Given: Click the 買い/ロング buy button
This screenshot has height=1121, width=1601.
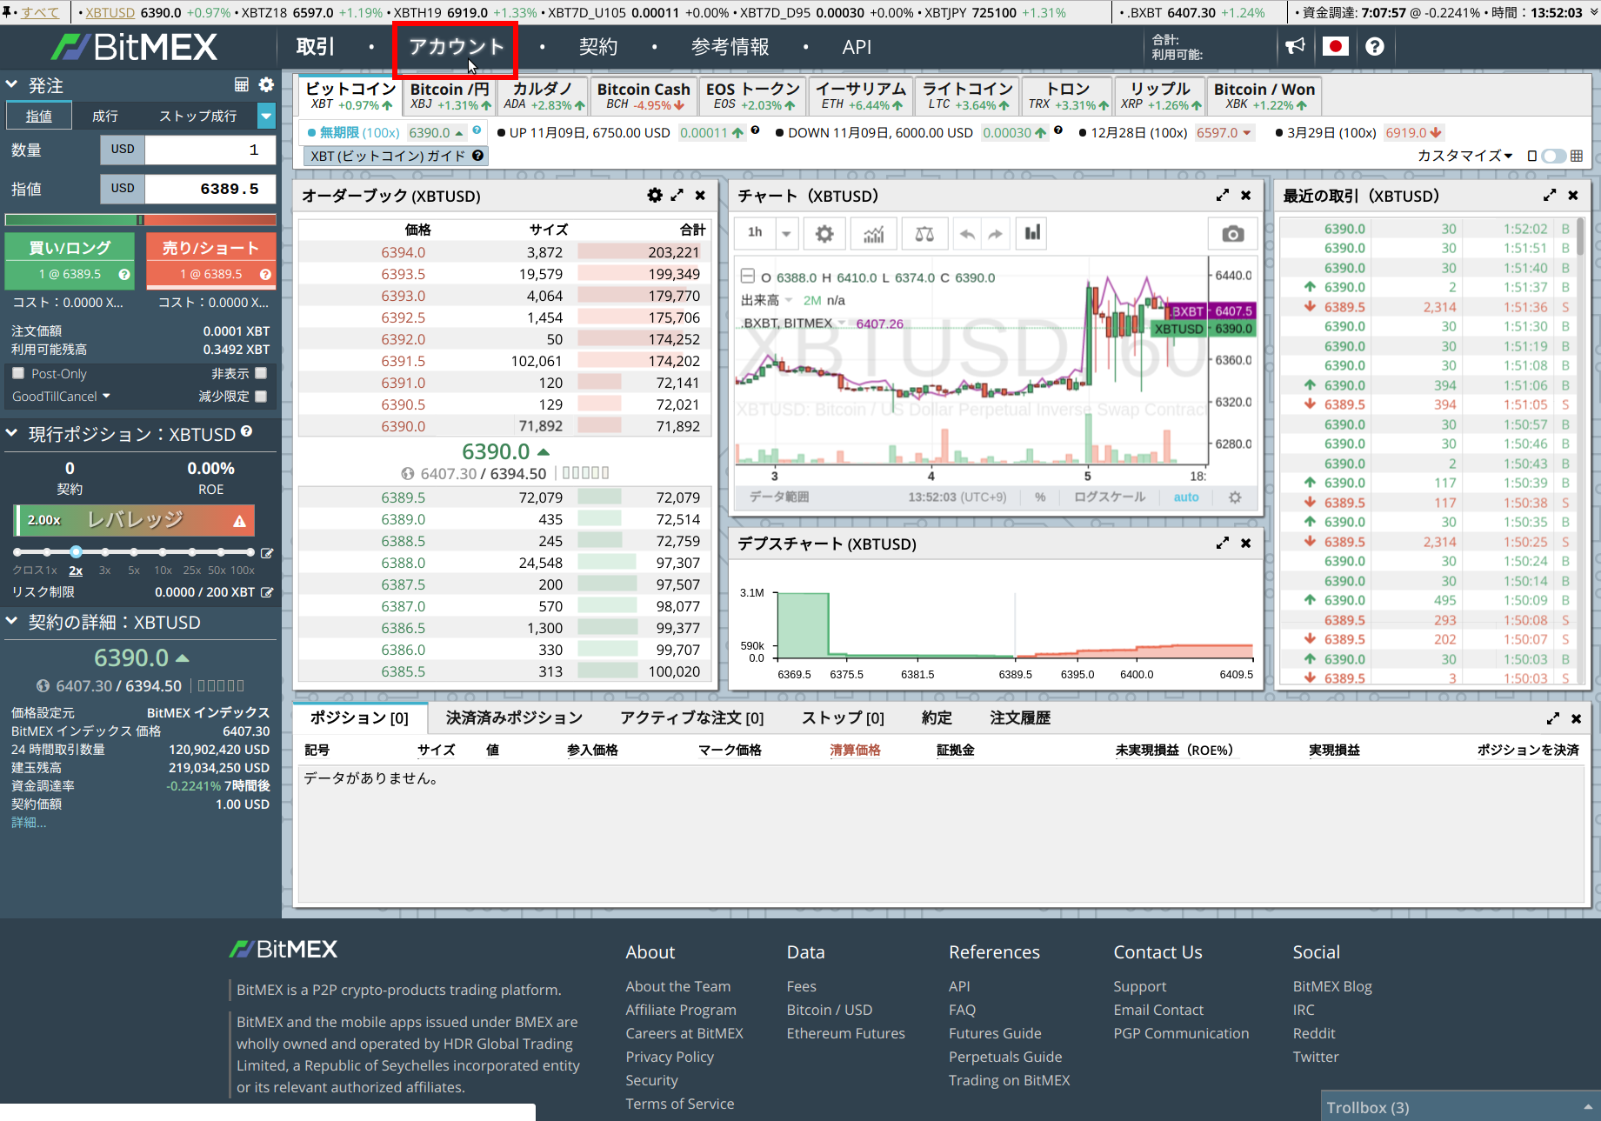Looking at the screenshot, I should pos(70,259).
